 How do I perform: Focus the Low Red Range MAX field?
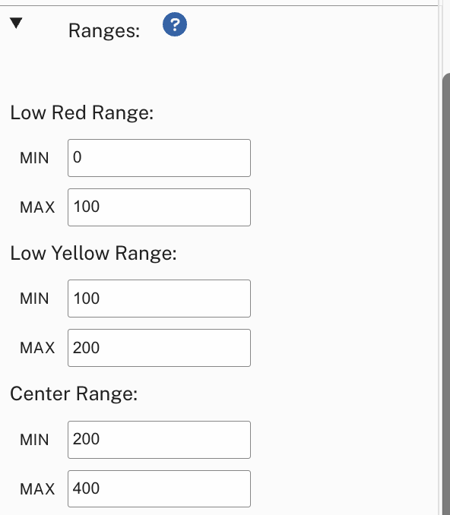[159, 207]
